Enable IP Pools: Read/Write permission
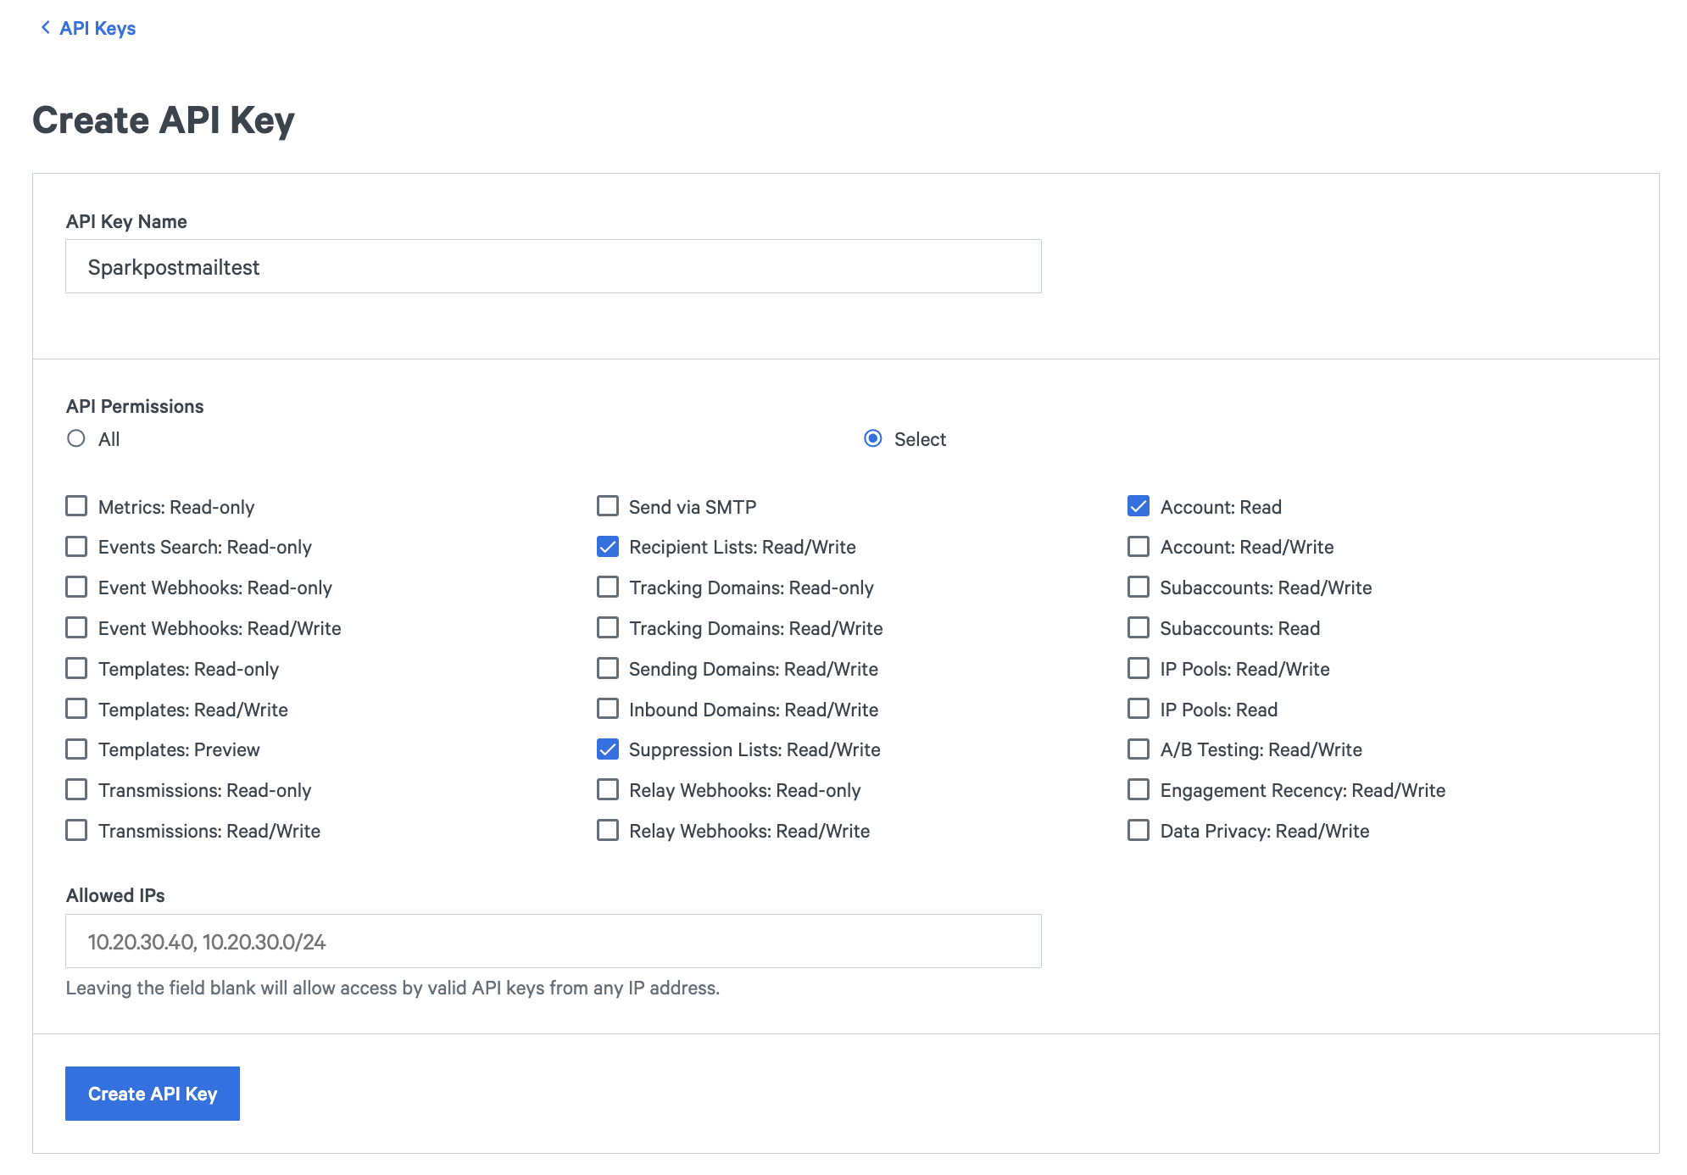The height and width of the screenshot is (1175, 1687). (1138, 669)
